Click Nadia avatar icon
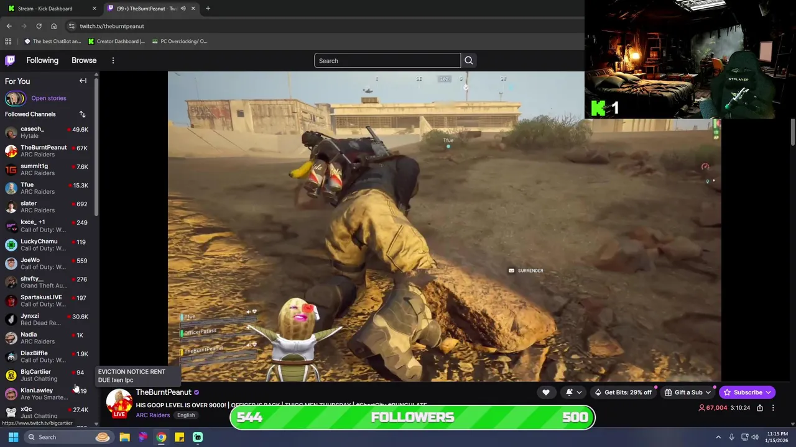The image size is (796, 447). (x=11, y=338)
